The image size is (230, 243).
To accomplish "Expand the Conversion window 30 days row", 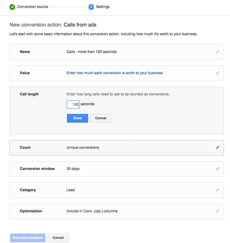I will point(117,169).
